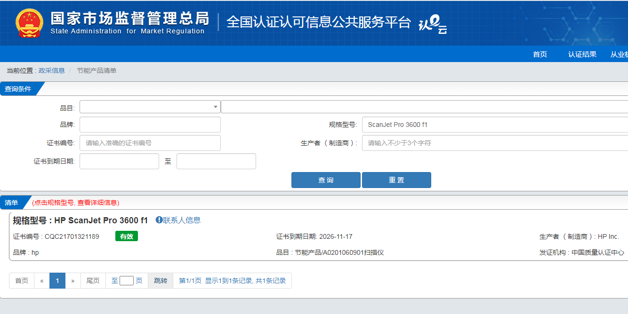This screenshot has width=628, height=314.
Task: Click the previous page « button
Action: (42, 281)
